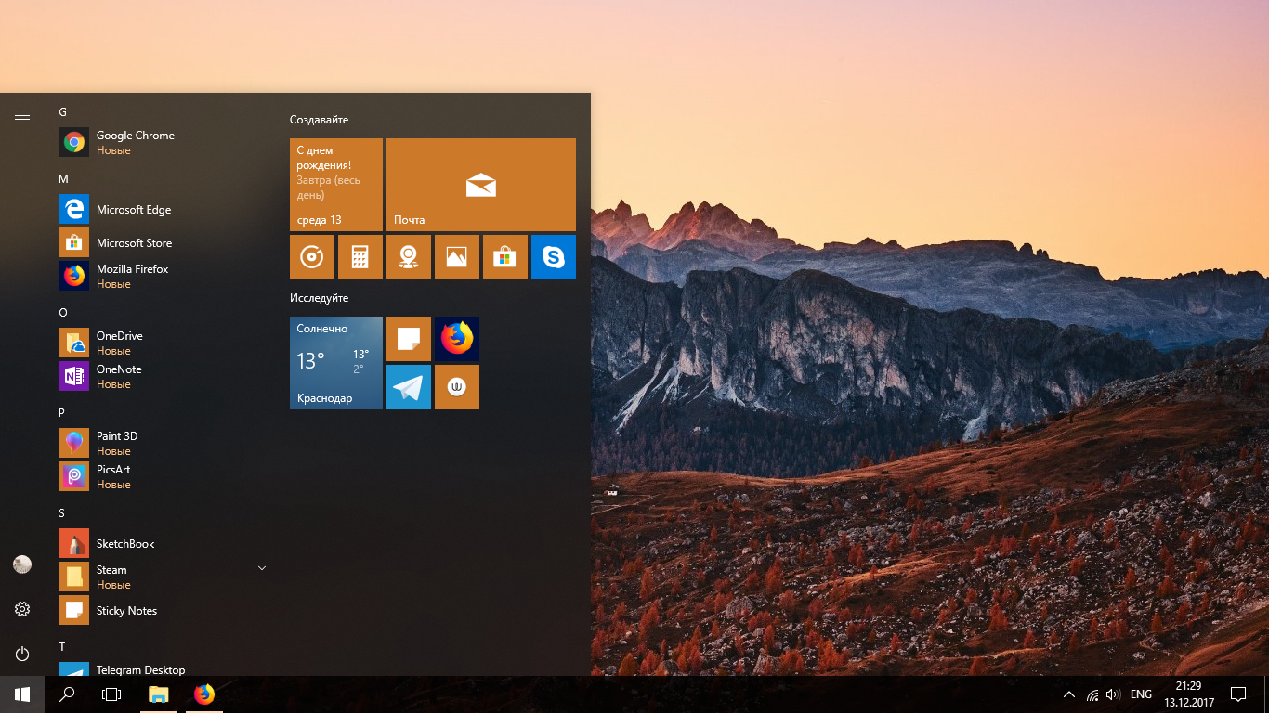Open File Explorer from the taskbar
The width and height of the screenshot is (1269, 713).
pos(159,694)
